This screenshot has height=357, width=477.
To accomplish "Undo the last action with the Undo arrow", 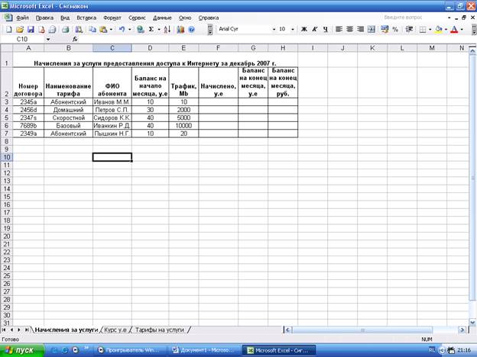I will [x=122, y=30].
